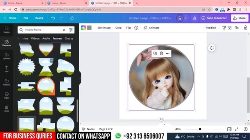Select the hourglass shaped frame

coord(46,67)
